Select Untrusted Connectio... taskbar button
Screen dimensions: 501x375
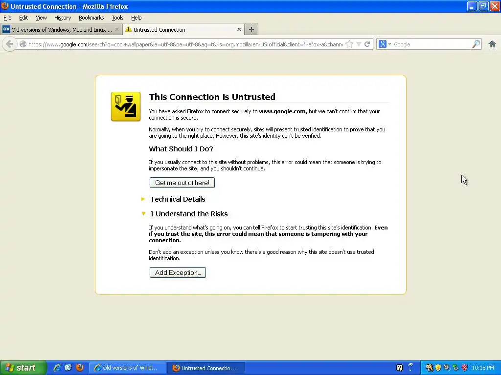pos(206,368)
